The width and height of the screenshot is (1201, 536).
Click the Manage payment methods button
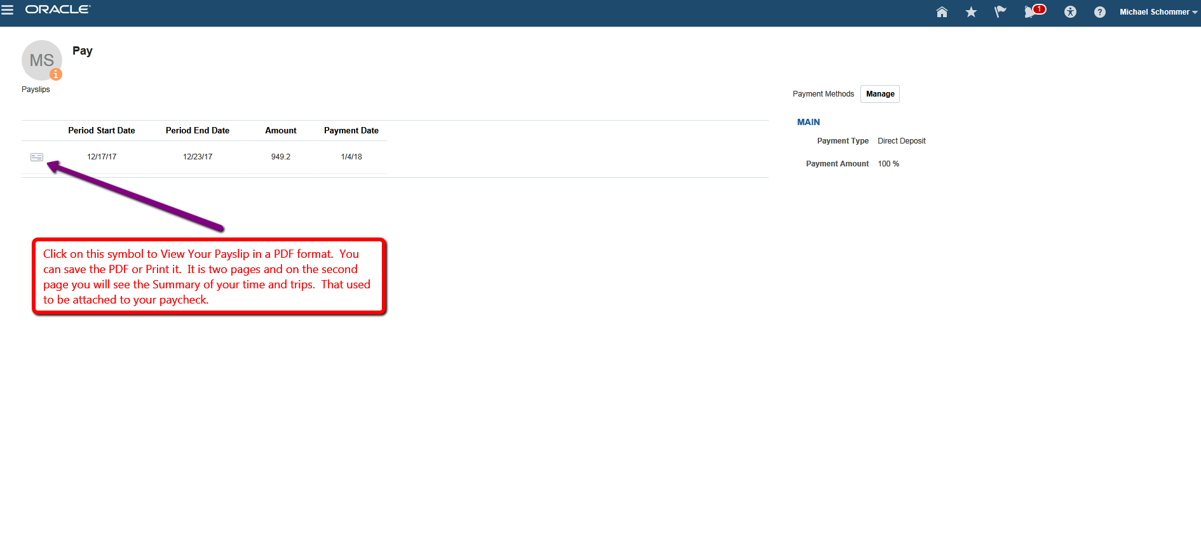[879, 94]
